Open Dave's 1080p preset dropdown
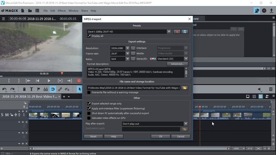The width and height of the screenshot is (276, 155). [x=169, y=31]
